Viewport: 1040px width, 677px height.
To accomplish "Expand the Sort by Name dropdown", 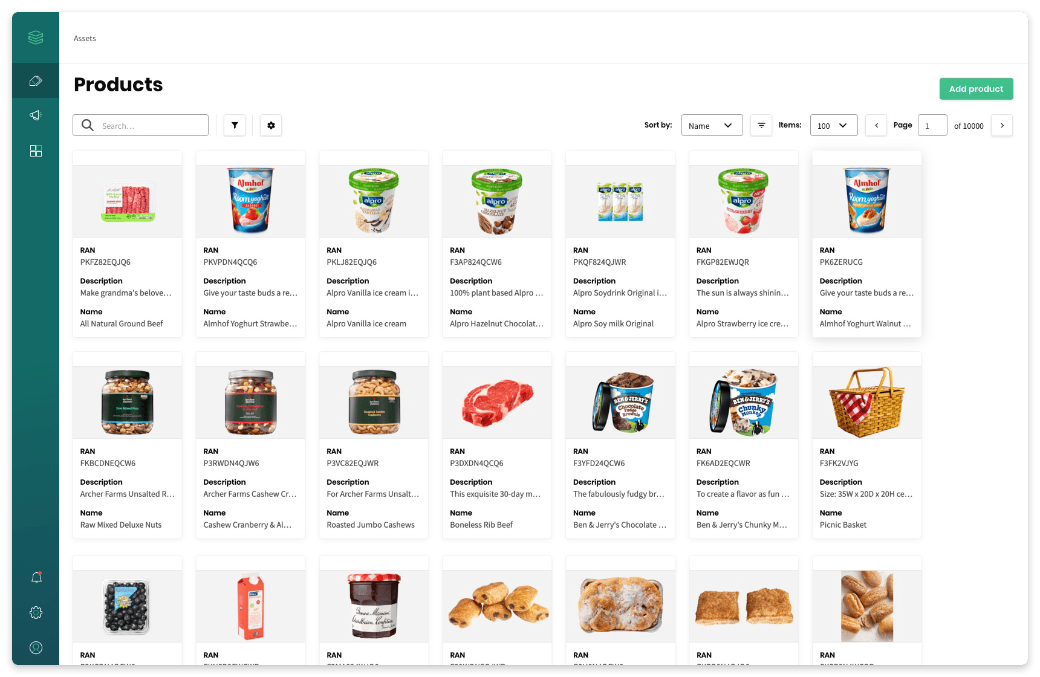I will tap(712, 125).
